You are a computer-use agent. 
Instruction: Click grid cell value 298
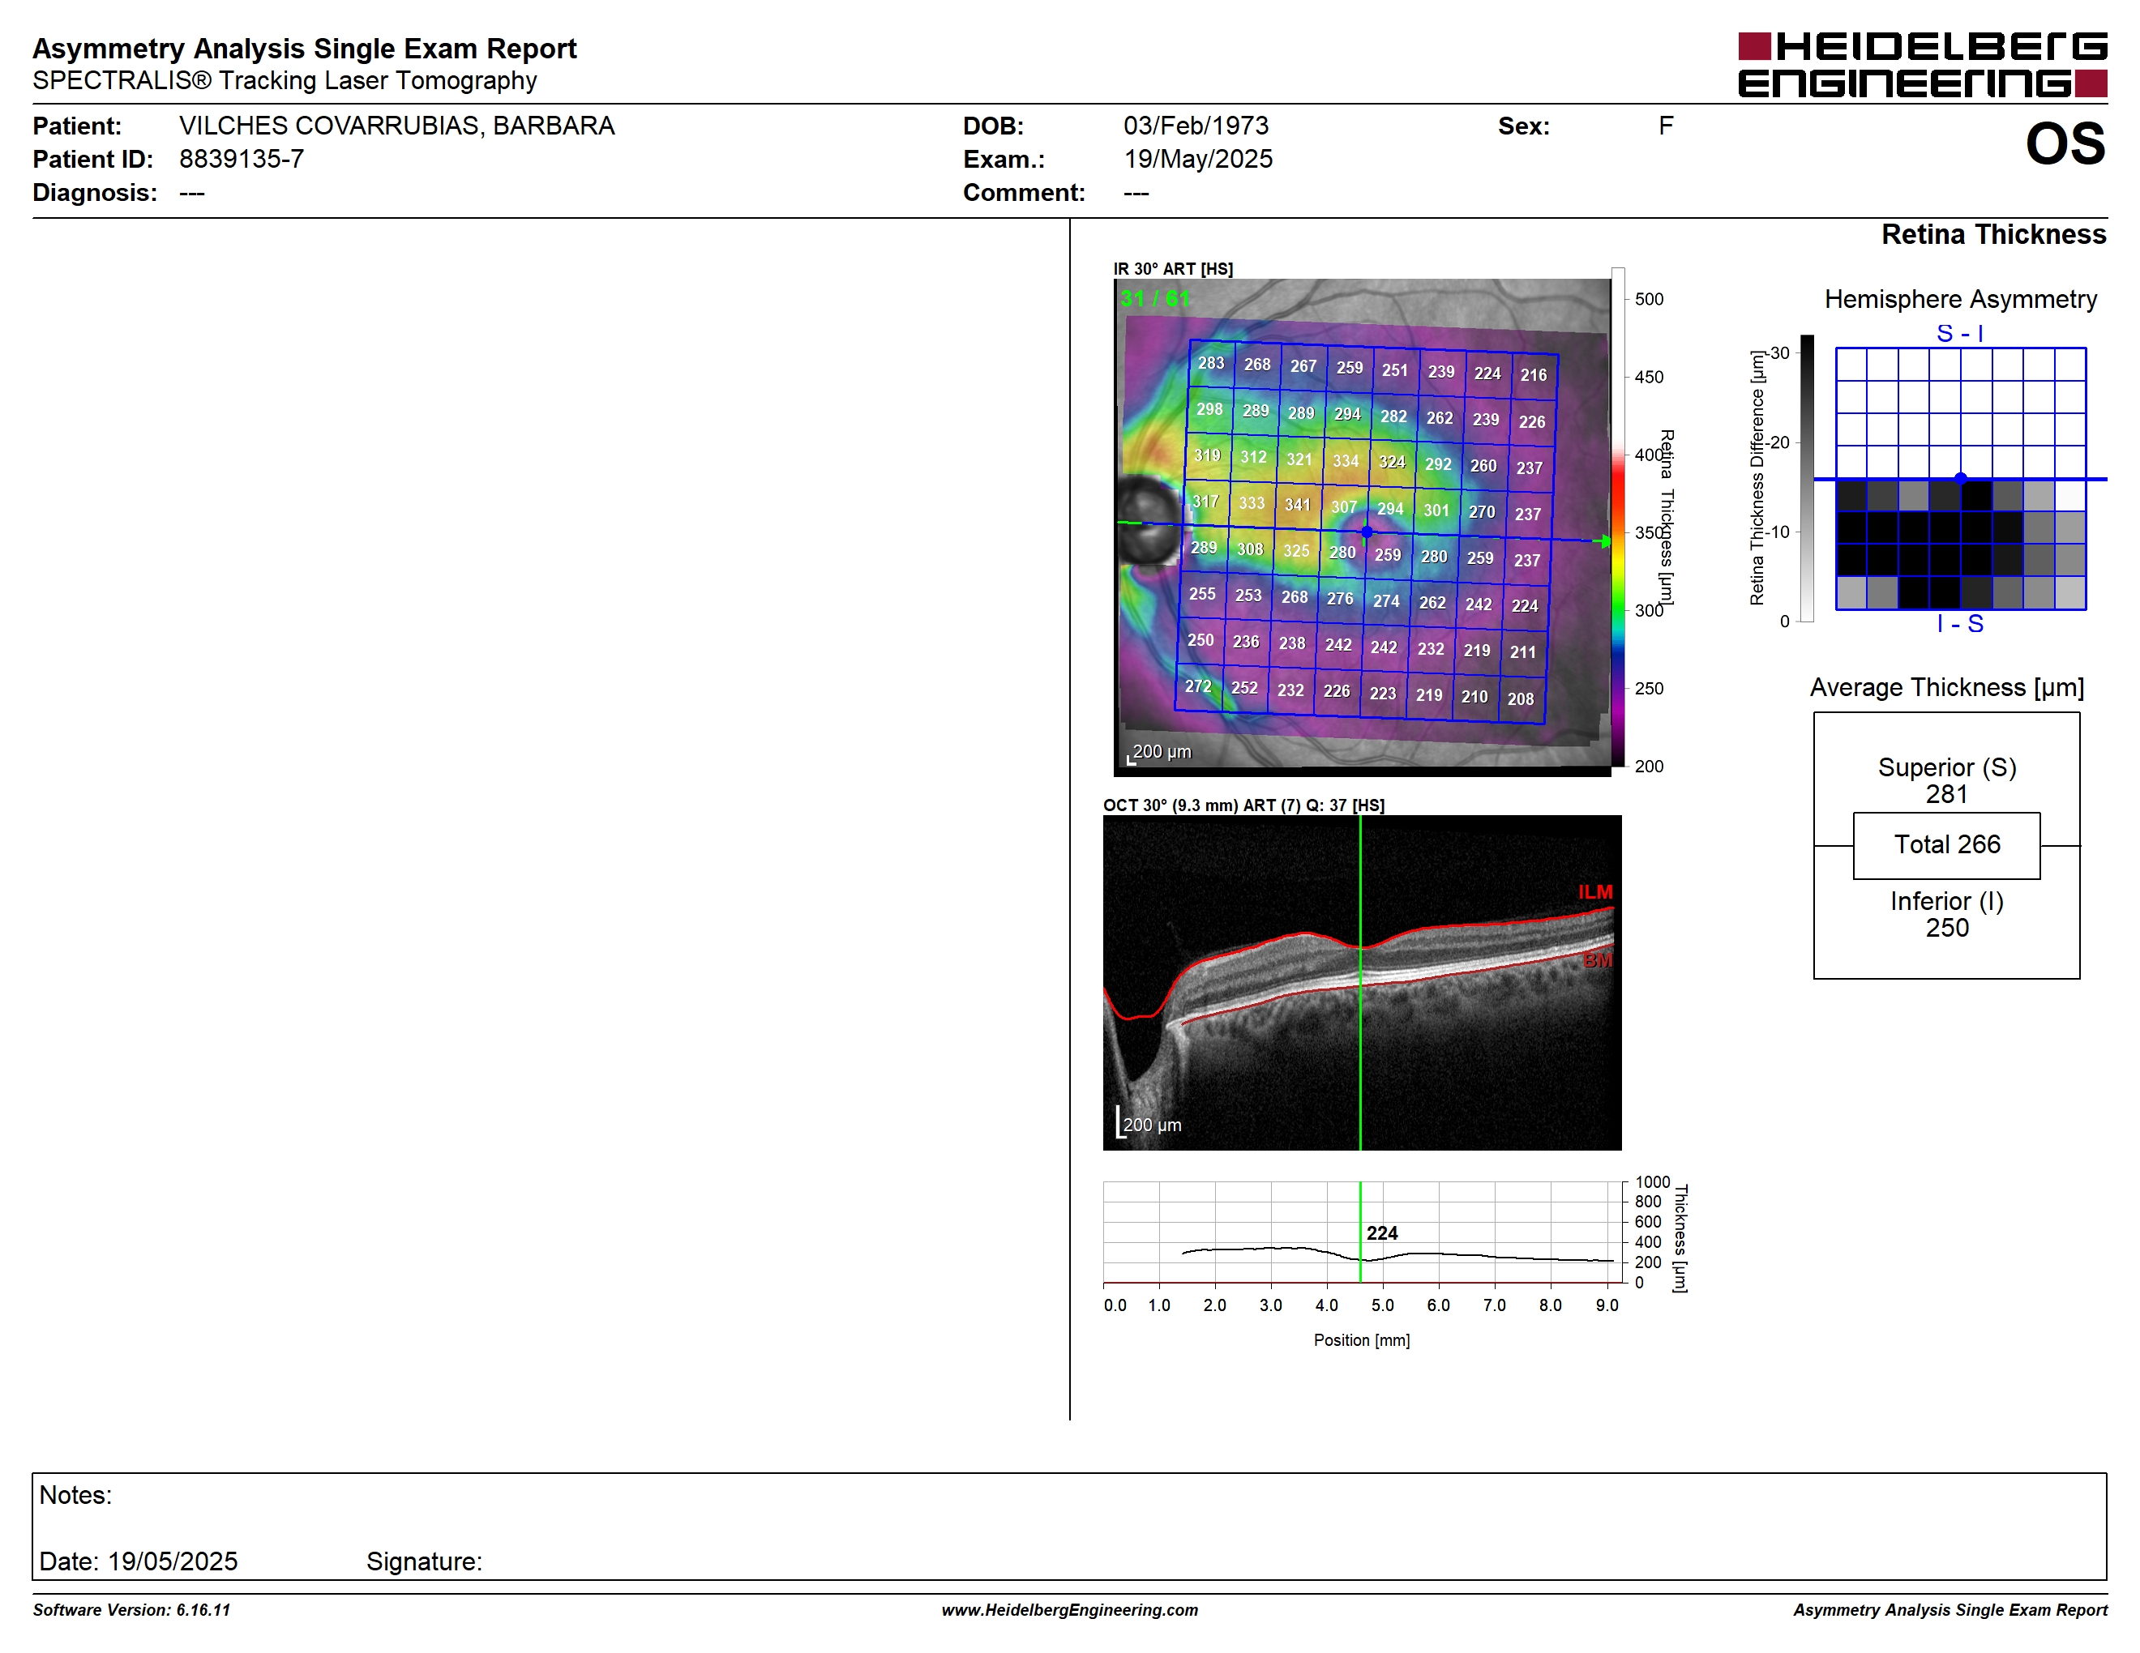pos(1209,408)
